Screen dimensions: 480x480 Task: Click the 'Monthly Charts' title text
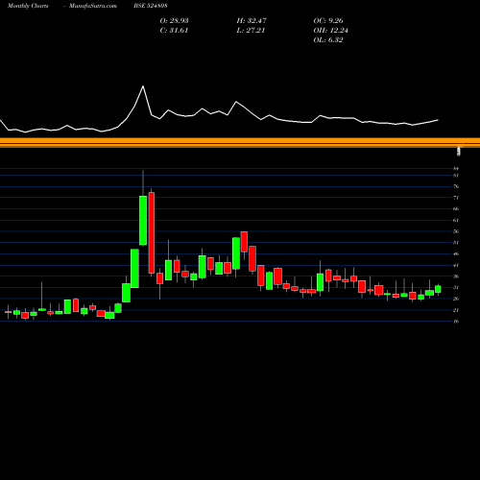click(x=28, y=6)
